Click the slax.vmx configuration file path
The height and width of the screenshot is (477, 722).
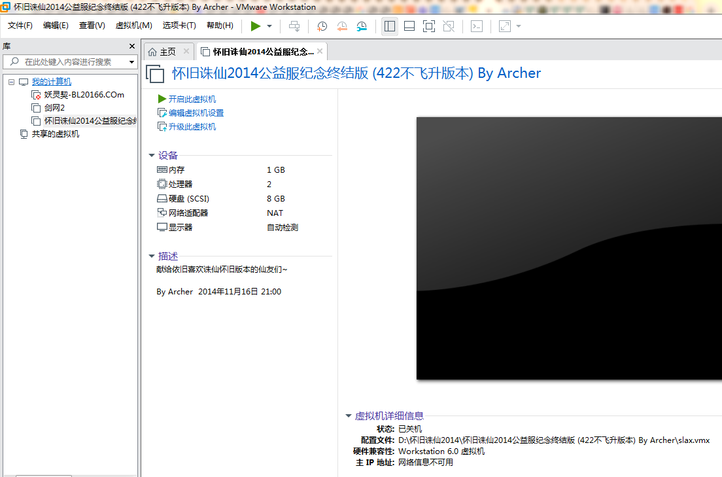click(554, 440)
